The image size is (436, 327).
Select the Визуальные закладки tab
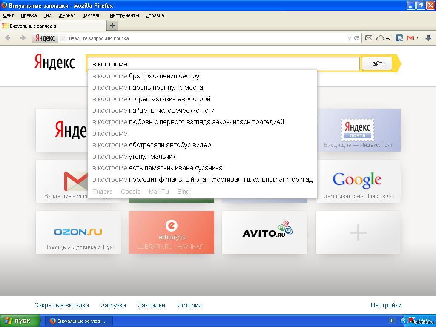(x=53, y=26)
